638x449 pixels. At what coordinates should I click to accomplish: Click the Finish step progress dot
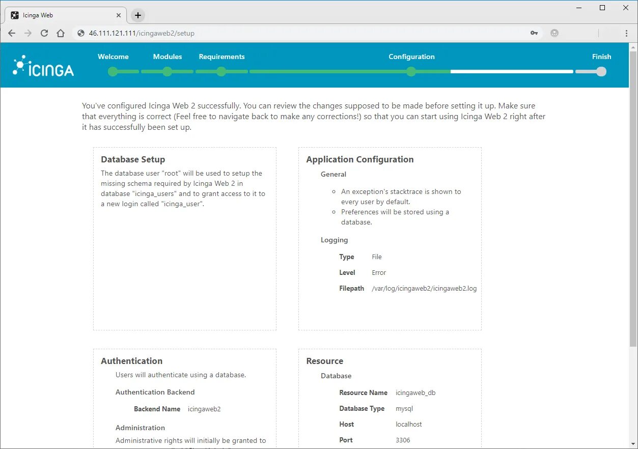tap(601, 72)
